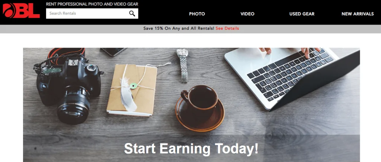
Task: Click the magnifying glass search icon
Action: pos(132,14)
